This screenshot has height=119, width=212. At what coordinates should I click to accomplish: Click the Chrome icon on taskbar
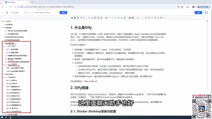click(10, 117)
